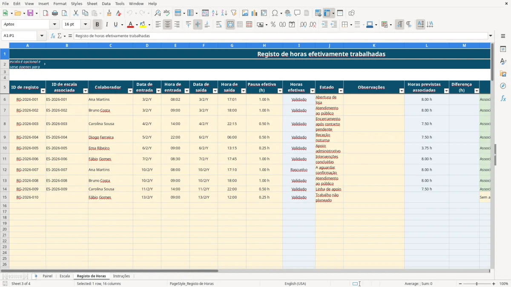Insert Chart icon in toolbar
511x287 pixels.
255,13
